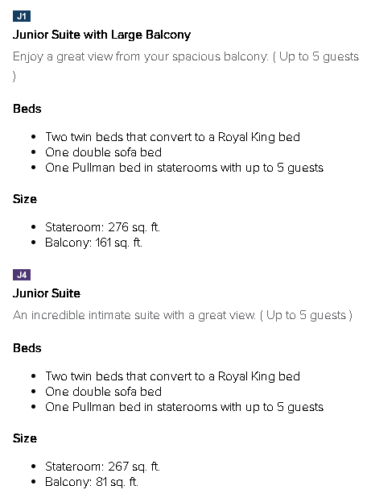Click the Size heading under J1
371x498 pixels.
point(25,199)
